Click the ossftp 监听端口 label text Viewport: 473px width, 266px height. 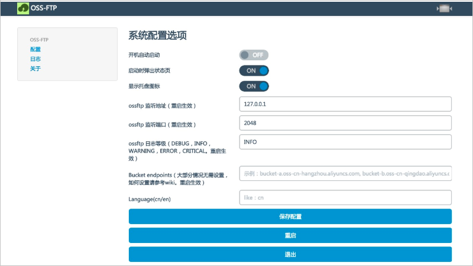pyautogui.click(x=162, y=125)
